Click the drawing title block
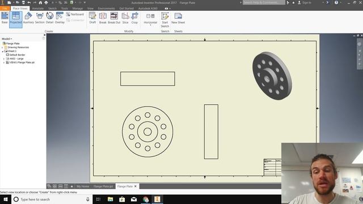Viewport: 363px width, 204px height. click(x=272, y=167)
